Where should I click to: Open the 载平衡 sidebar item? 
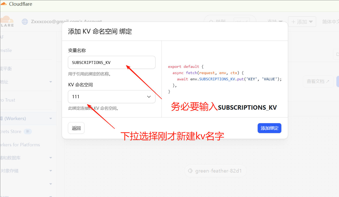6,69
